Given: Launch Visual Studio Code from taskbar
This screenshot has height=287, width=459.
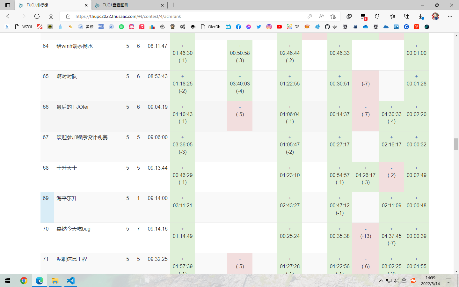Looking at the screenshot, I should (71, 281).
